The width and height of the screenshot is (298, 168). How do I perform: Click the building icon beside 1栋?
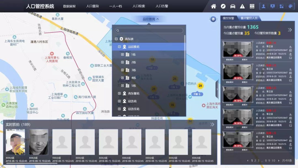[127, 55]
